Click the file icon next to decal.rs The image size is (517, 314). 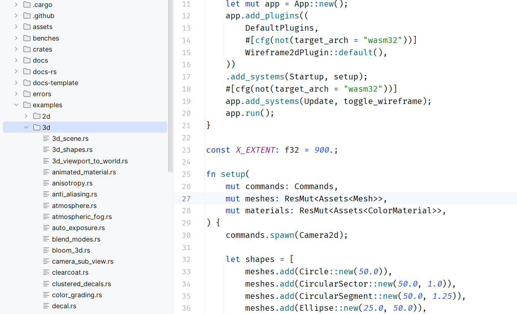pyautogui.click(x=46, y=306)
